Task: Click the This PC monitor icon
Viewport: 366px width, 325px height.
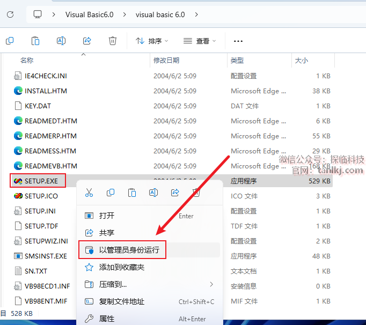Action: 38,14
